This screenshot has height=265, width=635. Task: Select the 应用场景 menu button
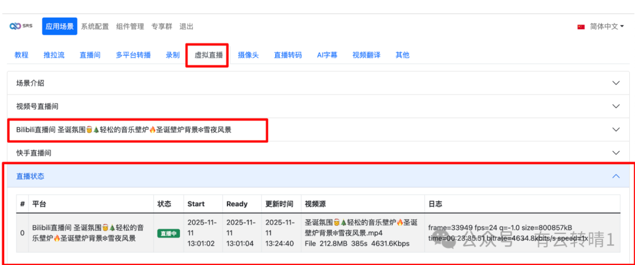pyautogui.click(x=59, y=26)
